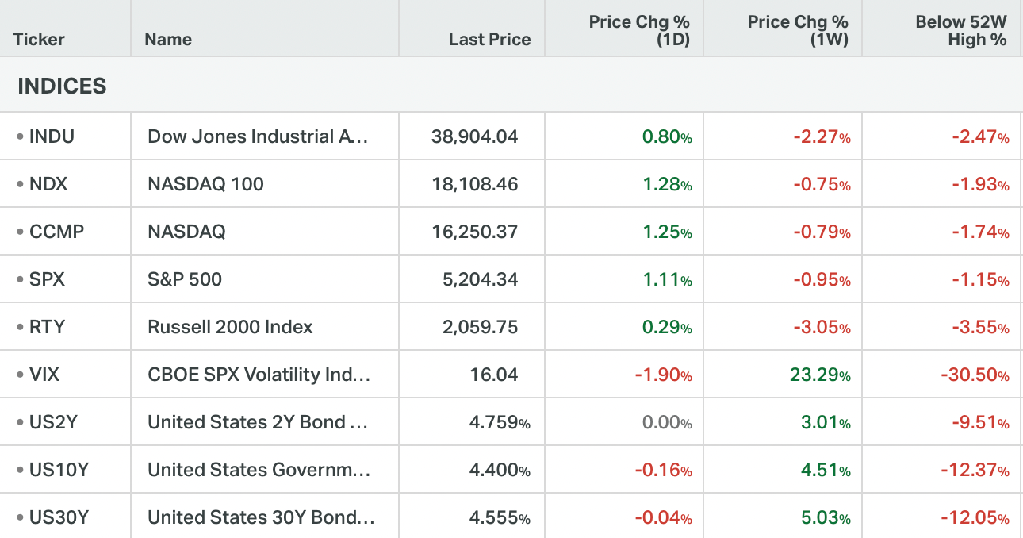Open the SPX ticker
The image size is (1023, 538).
coord(47,279)
